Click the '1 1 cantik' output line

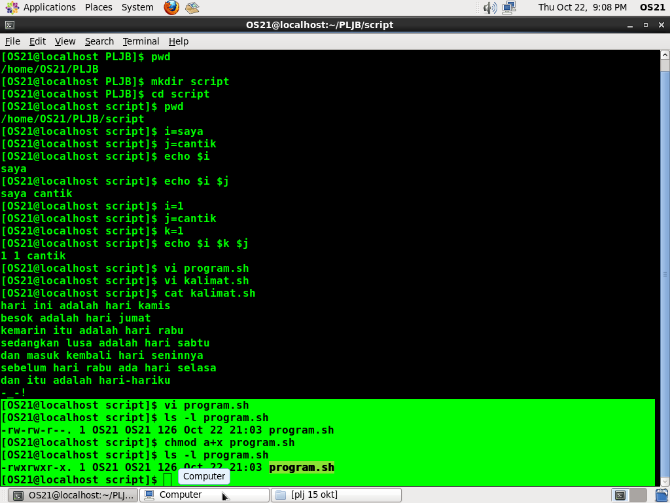33,256
